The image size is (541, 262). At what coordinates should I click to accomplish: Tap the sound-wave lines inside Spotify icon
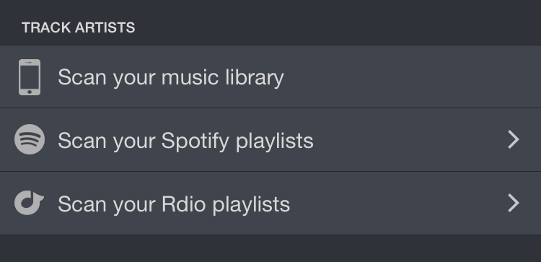point(30,139)
